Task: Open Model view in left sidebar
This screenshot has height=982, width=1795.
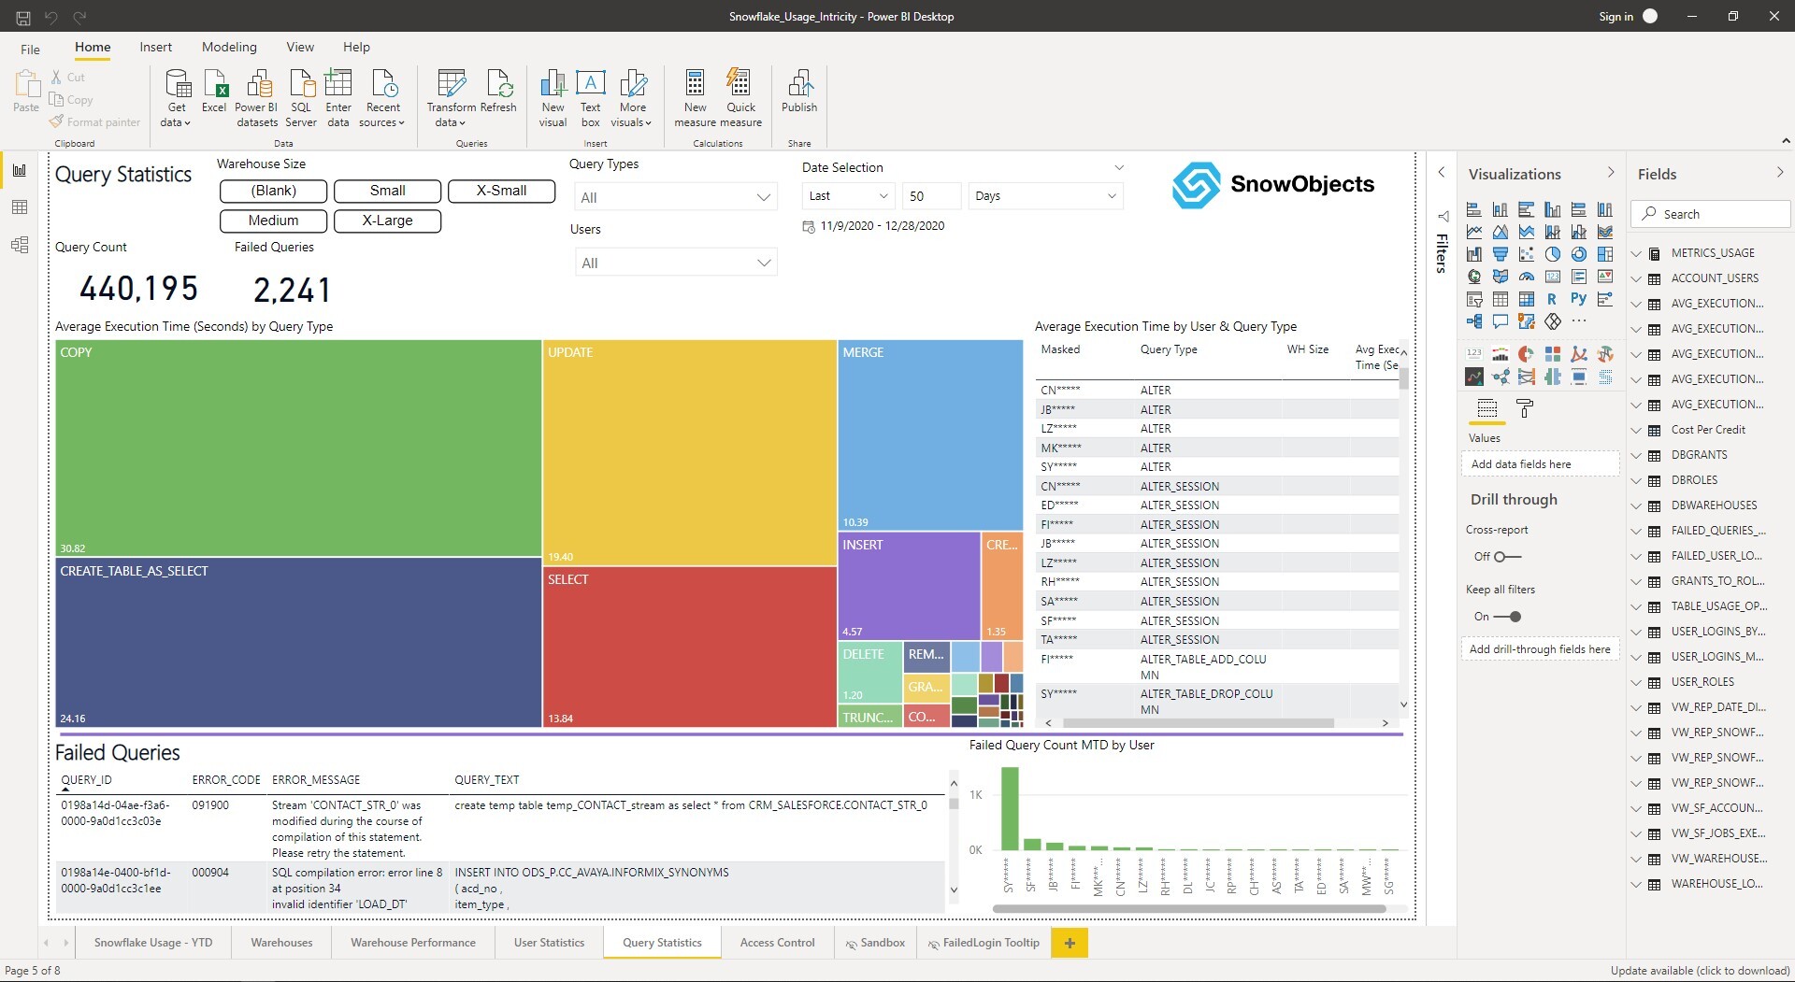Action: pos(20,245)
